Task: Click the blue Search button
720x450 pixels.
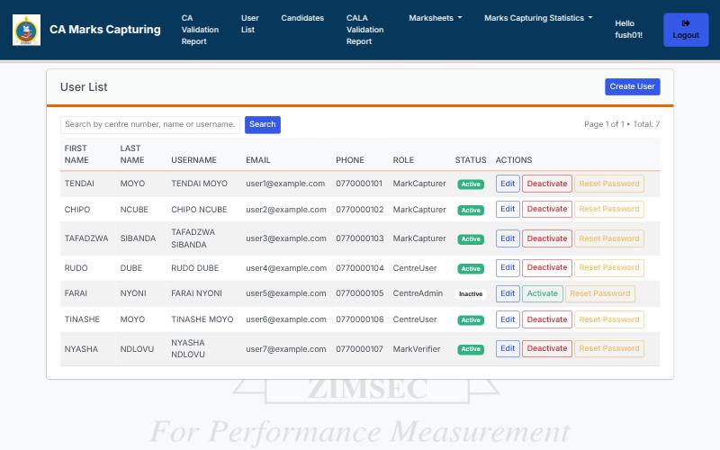Action: 262,124
